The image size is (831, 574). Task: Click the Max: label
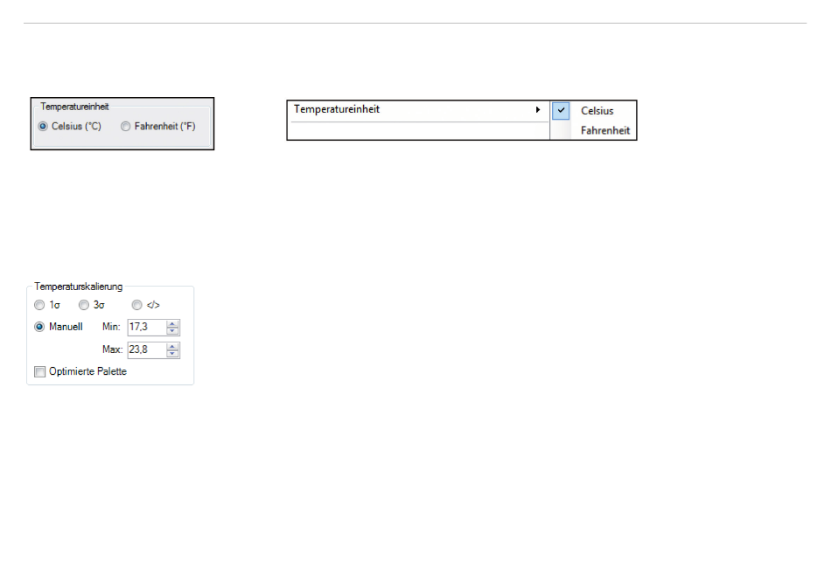point(112,349)
